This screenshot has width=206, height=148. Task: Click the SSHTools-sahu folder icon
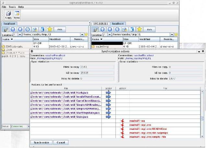(x=4, y=46)
